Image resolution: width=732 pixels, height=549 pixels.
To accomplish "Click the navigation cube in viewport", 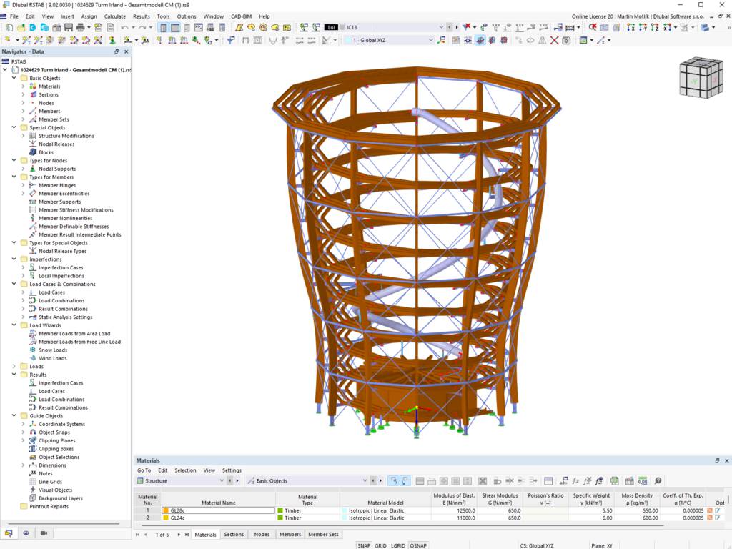I will click(701, 78).
